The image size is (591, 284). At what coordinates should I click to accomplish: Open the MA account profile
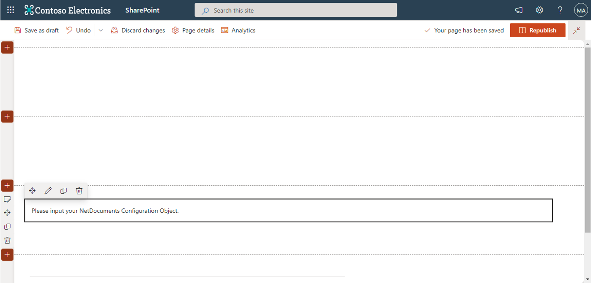581,10
